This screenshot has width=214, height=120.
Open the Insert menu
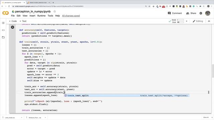click(x=32, y=16)
